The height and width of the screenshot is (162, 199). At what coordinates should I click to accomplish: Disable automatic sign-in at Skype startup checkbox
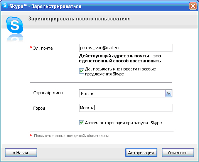[x=81, y=122]
